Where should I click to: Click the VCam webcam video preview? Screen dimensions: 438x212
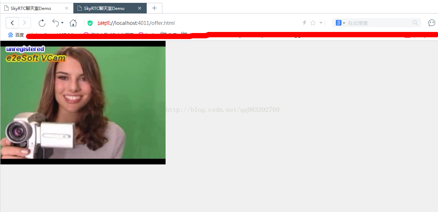coord(83,103)
